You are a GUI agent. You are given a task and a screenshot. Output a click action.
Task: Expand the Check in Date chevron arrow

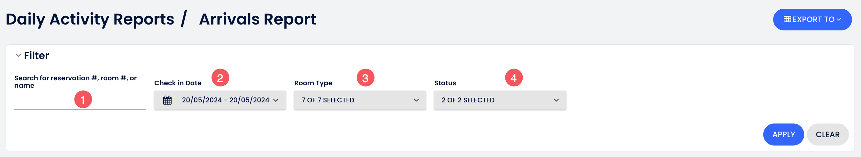(276, 100)
